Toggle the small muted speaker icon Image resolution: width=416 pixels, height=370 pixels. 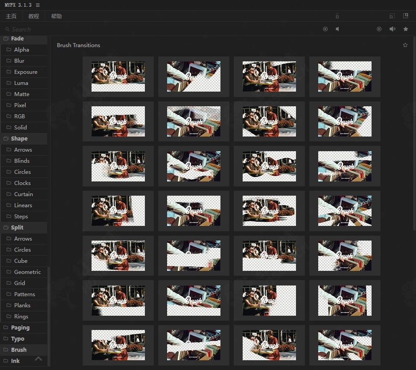(337, 29)
